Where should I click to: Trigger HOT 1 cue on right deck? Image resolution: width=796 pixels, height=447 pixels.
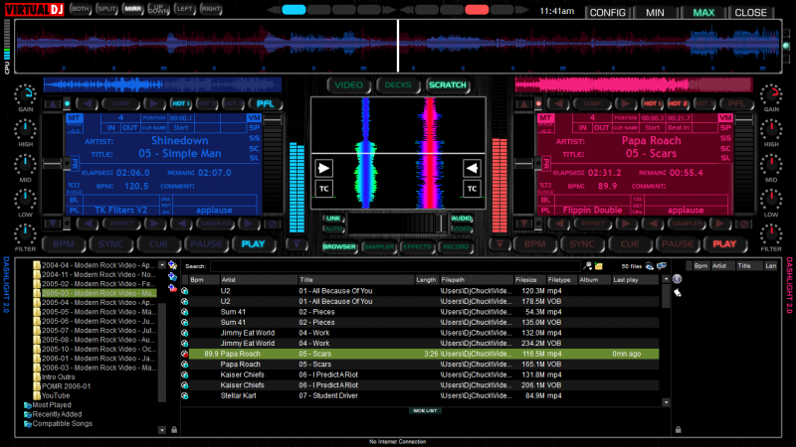(x=652, y=104)
